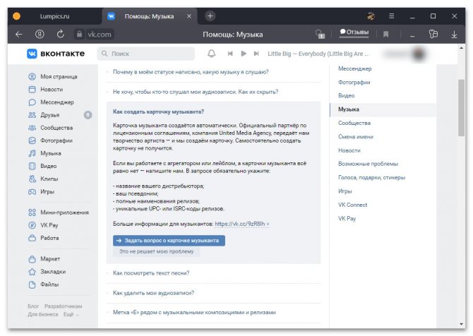Play the current track
Screen dimensions: 473x336
coord(244,54)
